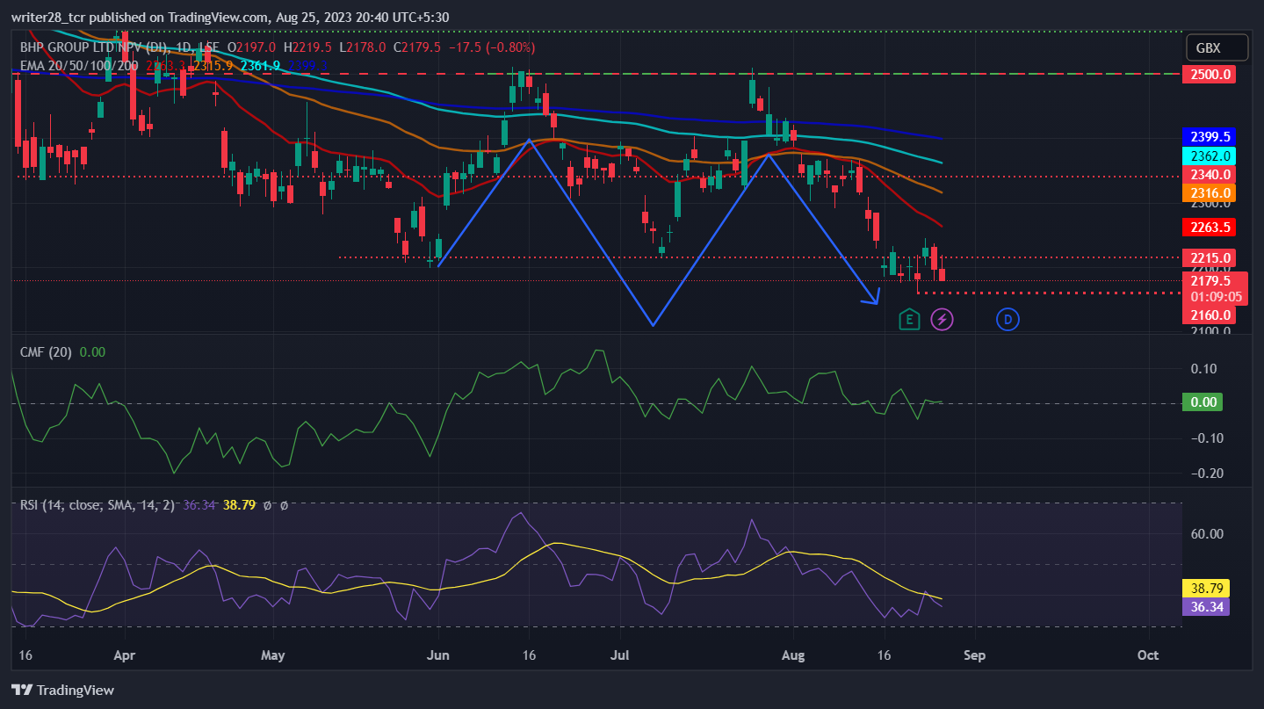Click the 'Apr' date axis label
Screen dimensions: 1264x709
click(x=125, y=655)
